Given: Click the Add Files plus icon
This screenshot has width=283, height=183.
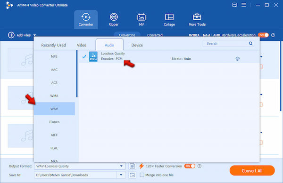Looking at the screenshot, I should click(11, 35).
